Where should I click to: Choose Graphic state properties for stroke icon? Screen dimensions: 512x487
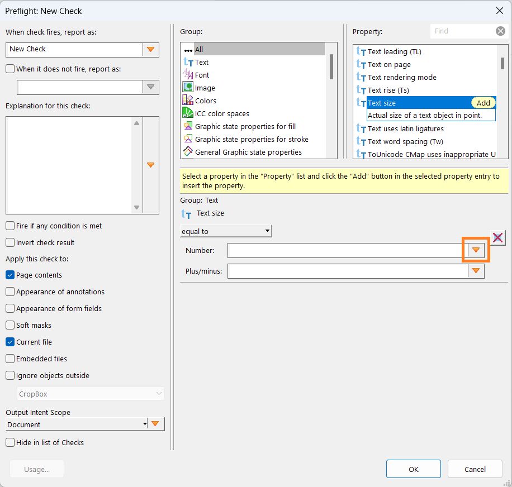coord(188,139)
